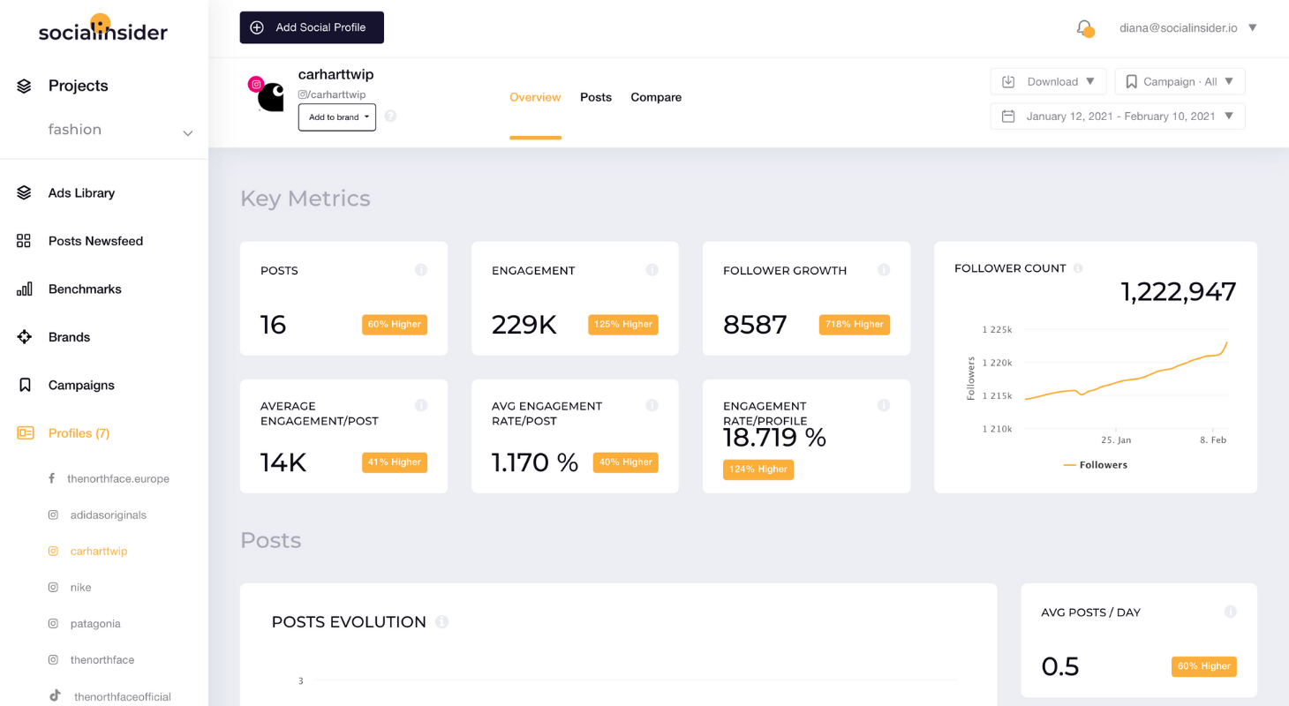This screenshot has height=706, width=1289.
Task: Click info icon on AVG POSTS / DAY card
Action: 1231,612
